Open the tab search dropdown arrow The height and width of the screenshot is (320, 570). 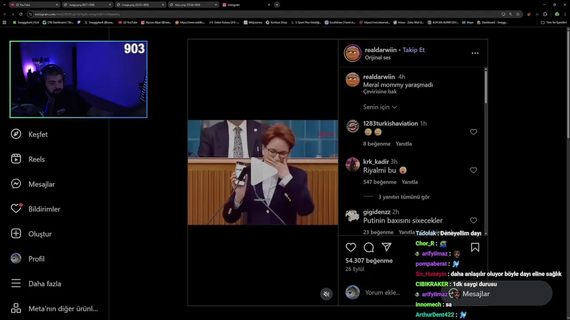4,4
